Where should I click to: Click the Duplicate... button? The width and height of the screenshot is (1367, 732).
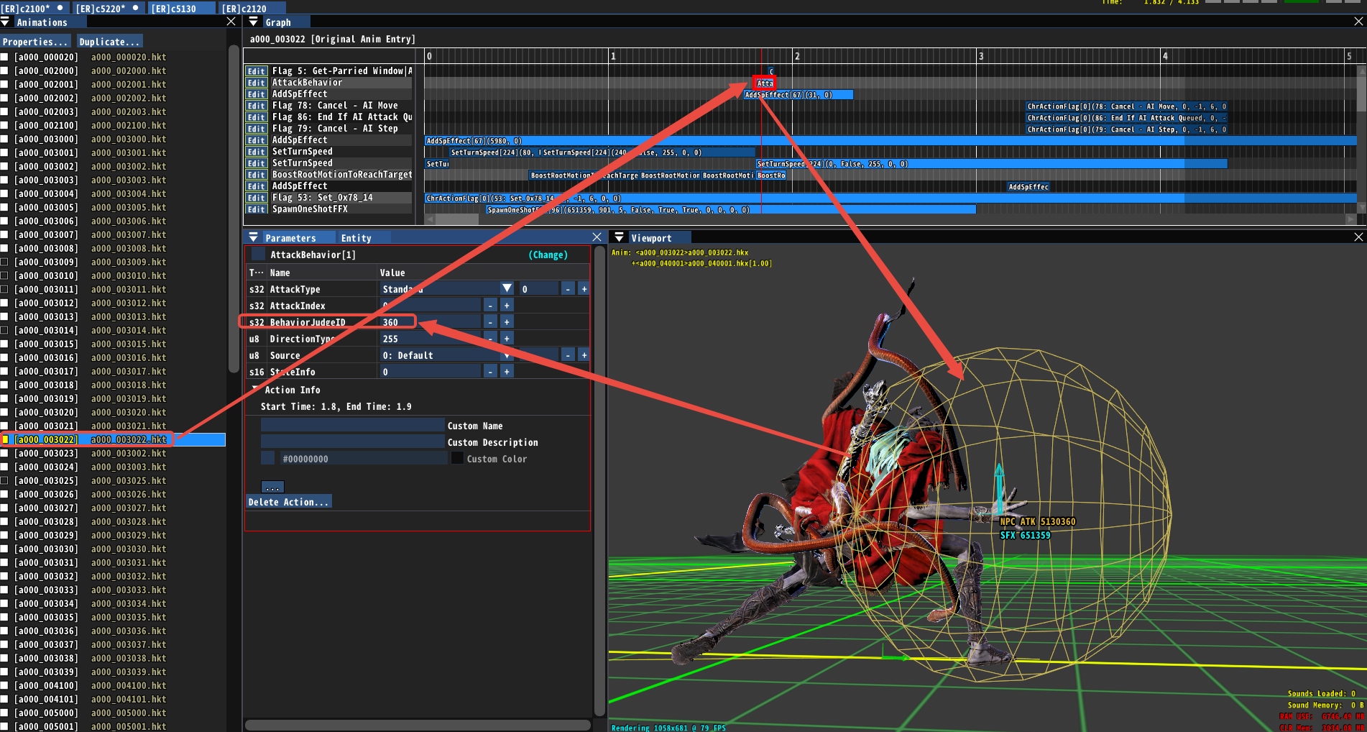pyautogui.click(x=109, y=42)
